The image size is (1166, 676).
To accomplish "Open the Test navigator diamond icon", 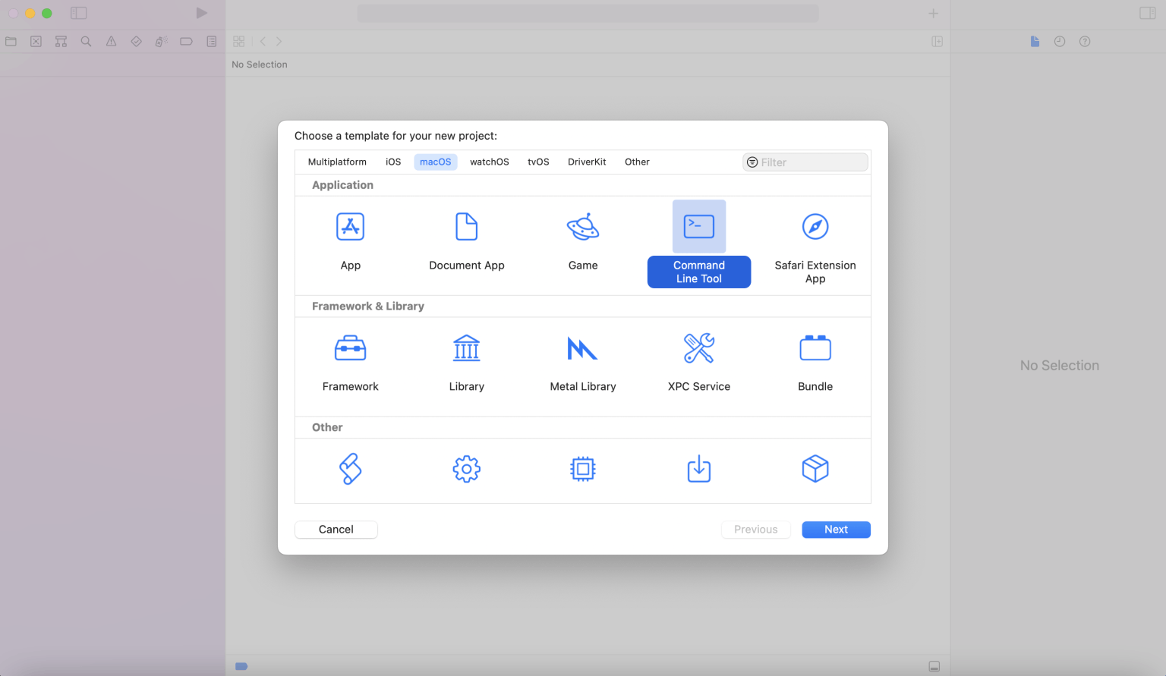I will 136,42.
